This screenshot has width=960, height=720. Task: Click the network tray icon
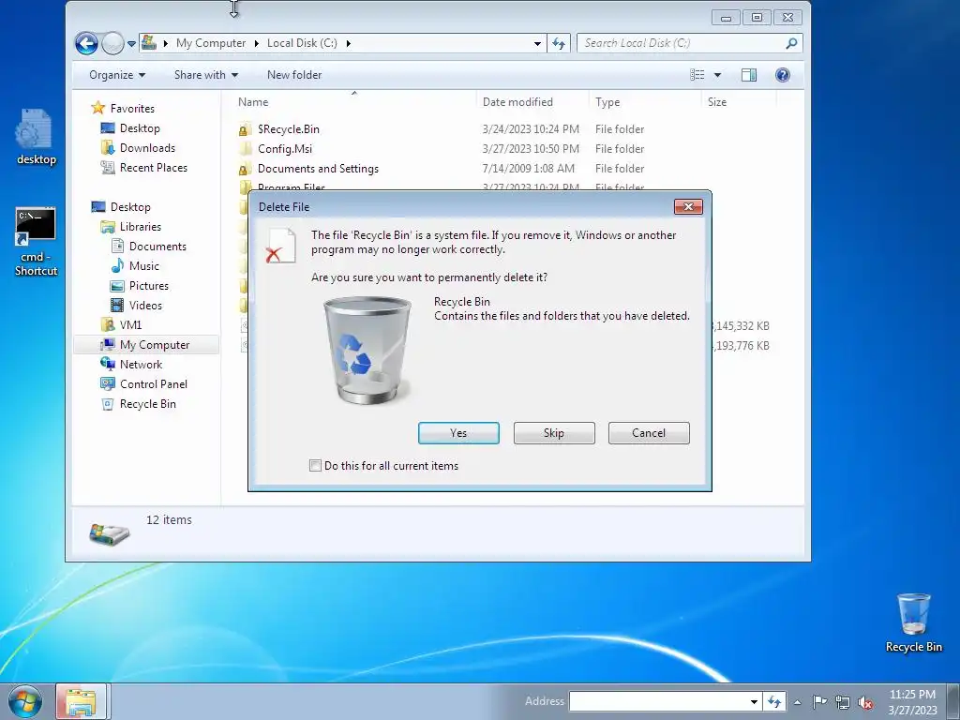point(843,702)
